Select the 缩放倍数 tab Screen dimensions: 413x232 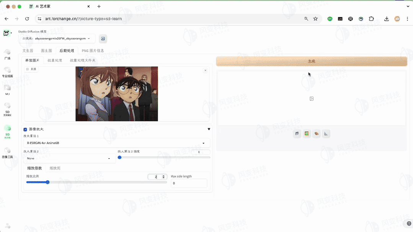pyautogui.click(x=34, y=168)
